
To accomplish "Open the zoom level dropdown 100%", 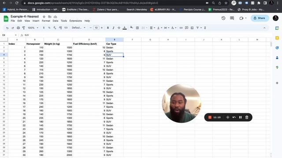I will tap(33, 28).
